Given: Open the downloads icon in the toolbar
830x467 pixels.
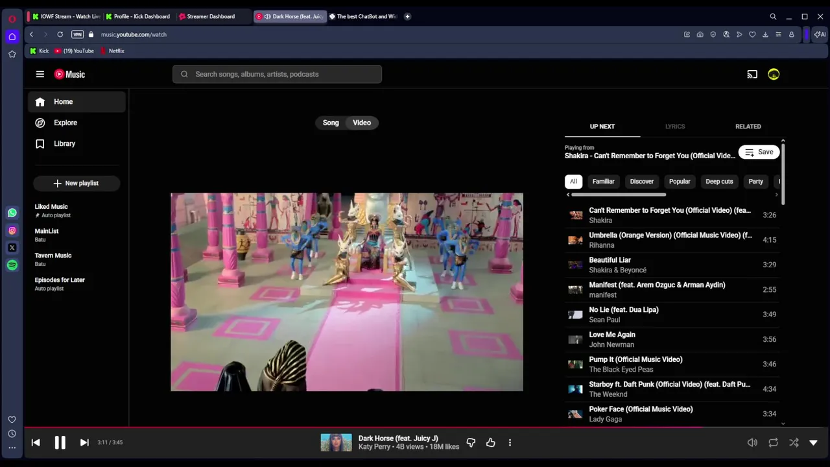Looking at the screenshot, I should pos(765,34).
